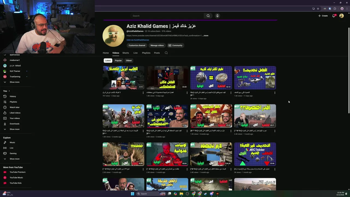This screenshot has width=350, height=197.
Task: Open the Xzit Thamer subscription
Action: 15,71
